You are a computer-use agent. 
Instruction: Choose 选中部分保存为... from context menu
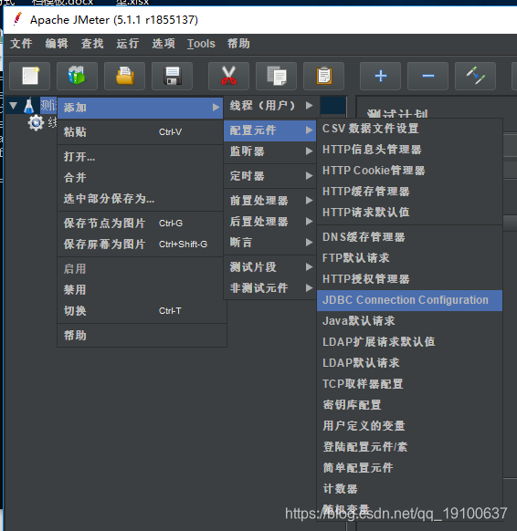click(x=141, y=199)
